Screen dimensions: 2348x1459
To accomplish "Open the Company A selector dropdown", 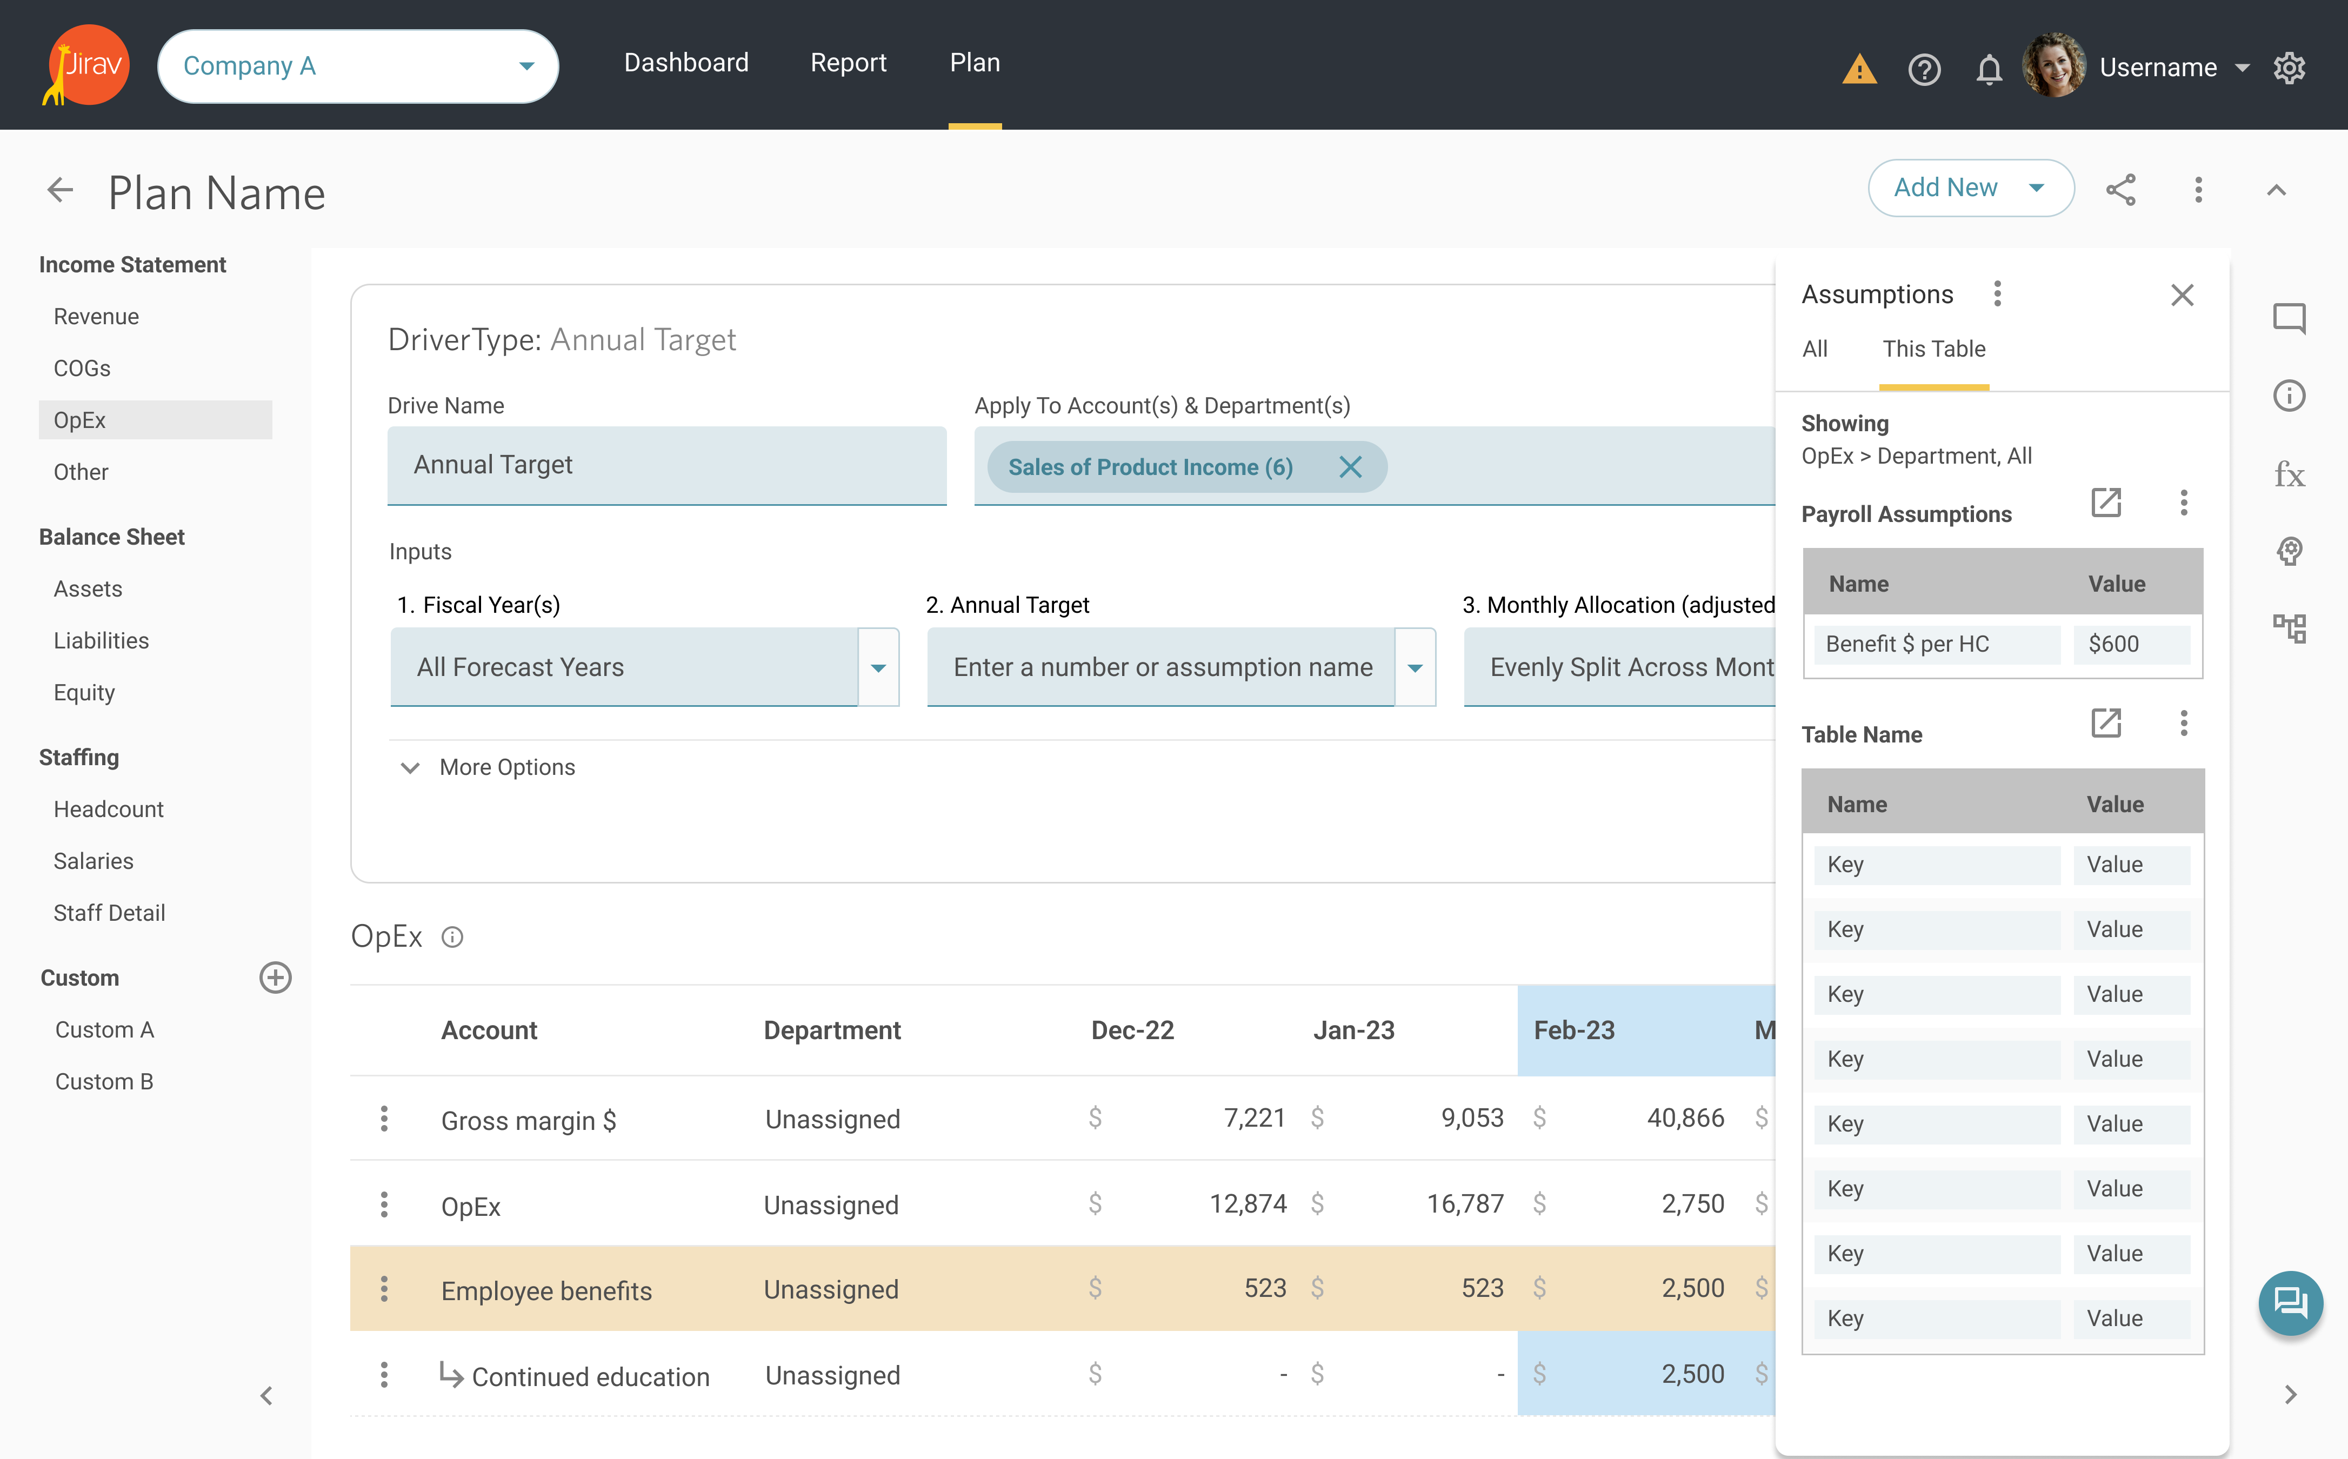I will [358, 65].
